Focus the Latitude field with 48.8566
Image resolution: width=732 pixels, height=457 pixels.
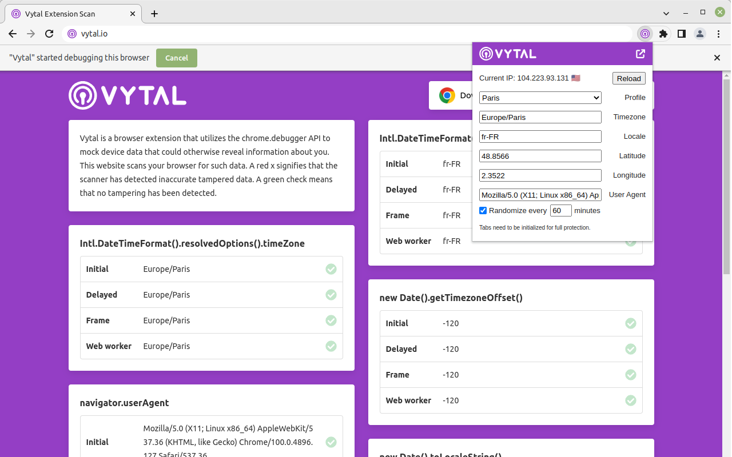(540, 156)
